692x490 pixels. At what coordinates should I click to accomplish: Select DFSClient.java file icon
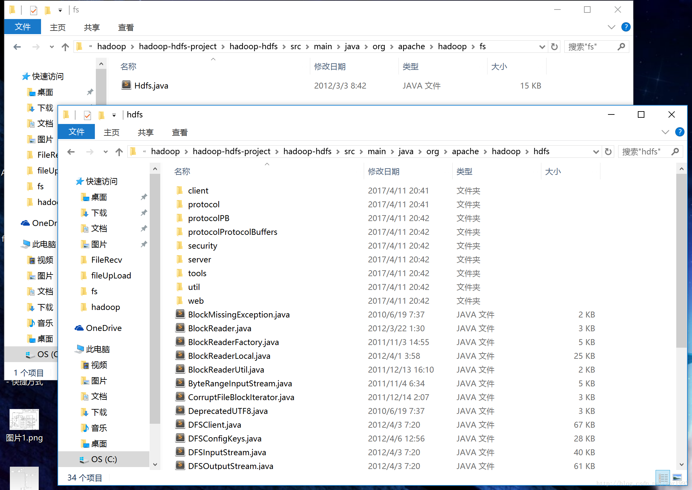[180, 424]
